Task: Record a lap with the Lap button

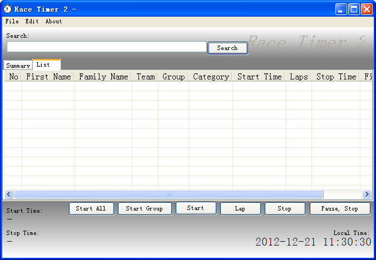Action: tap(240, 208)
